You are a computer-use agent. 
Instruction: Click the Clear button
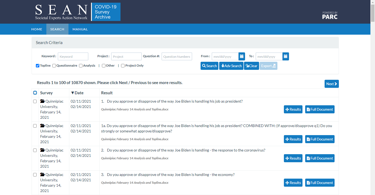click(252, 66)
